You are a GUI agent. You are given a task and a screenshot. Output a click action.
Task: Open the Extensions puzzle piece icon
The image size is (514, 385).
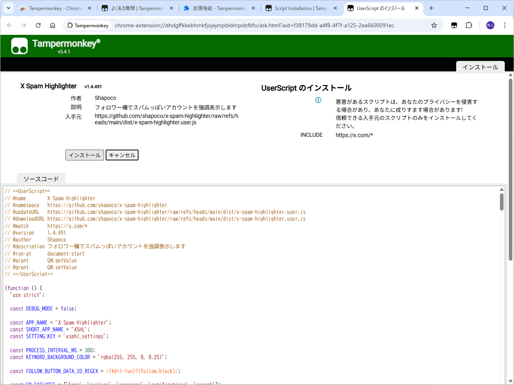click(x=469, y=25)
